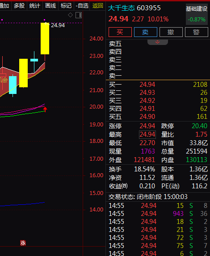
Task: Click the 内盘 value 130113
Action: (x=197, y=160)
